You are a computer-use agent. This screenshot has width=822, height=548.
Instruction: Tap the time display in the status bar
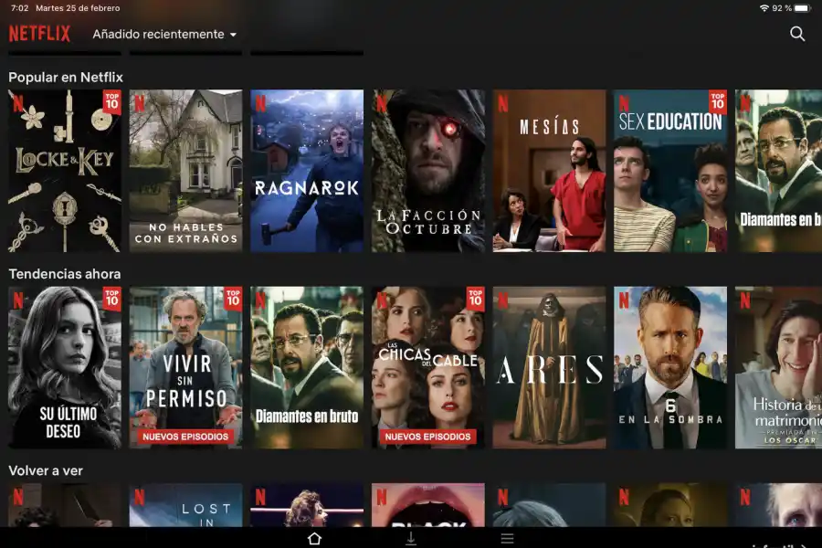(x=17, y=7)
